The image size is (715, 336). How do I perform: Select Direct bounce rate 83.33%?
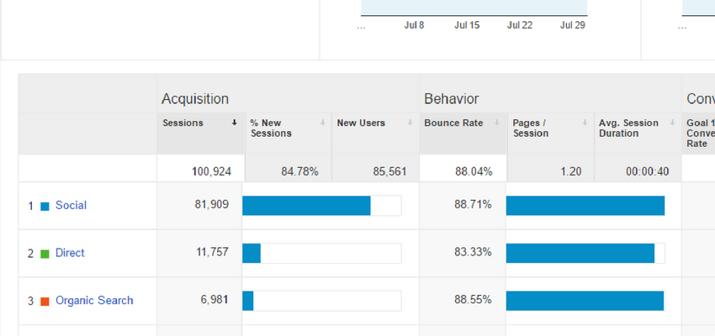473,252
